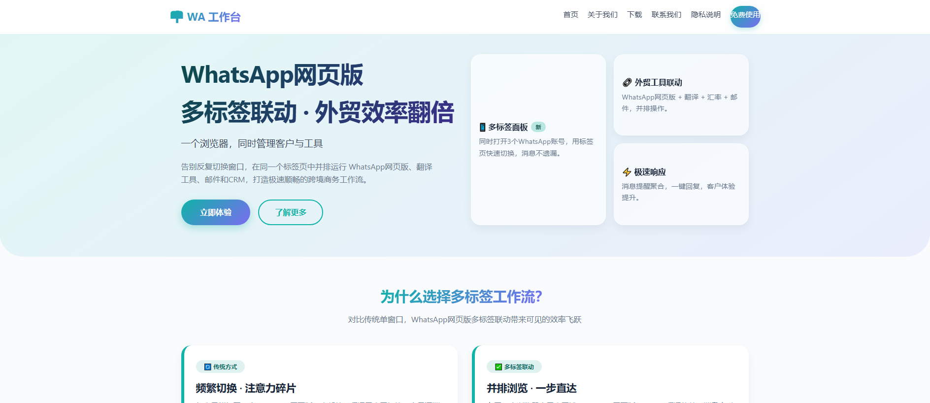Click the lightning icon beside 极速响应
The image size is (930, 403).
point(627,172)
